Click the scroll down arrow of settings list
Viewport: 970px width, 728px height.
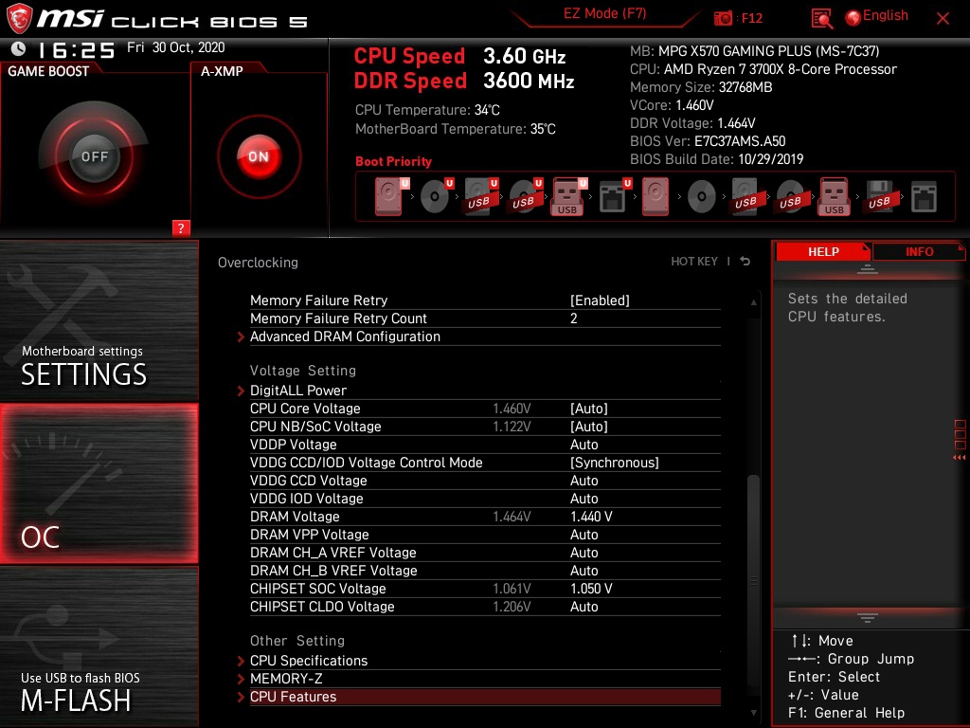tap(753, 713)
